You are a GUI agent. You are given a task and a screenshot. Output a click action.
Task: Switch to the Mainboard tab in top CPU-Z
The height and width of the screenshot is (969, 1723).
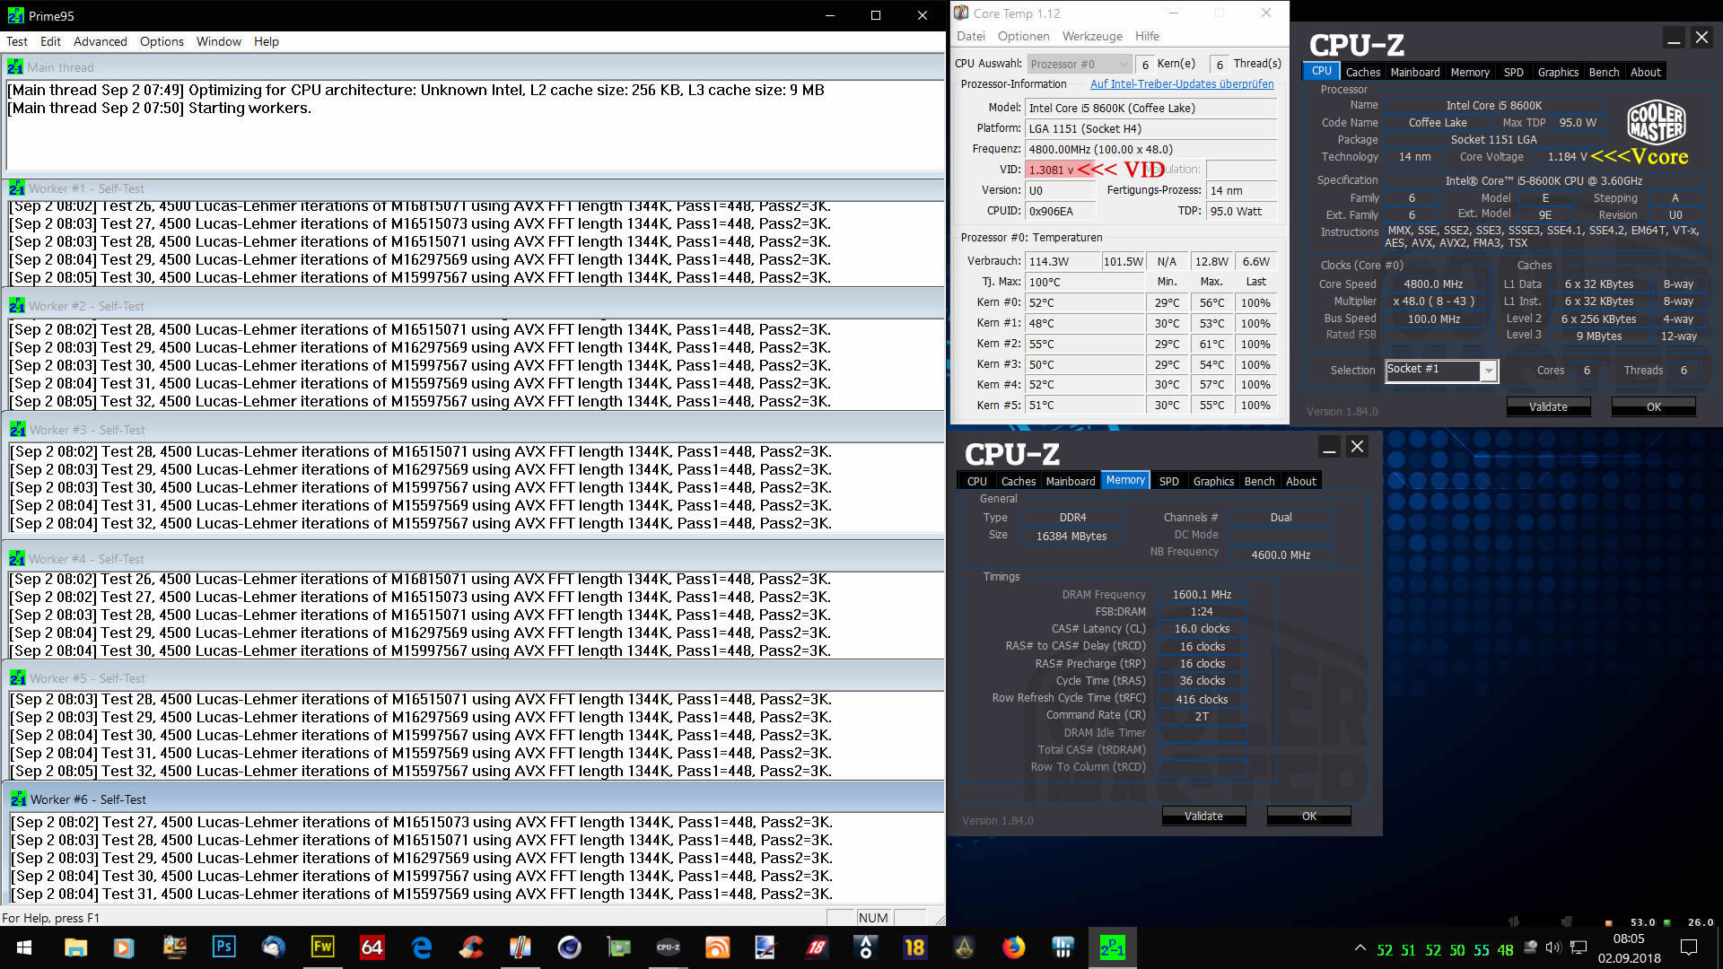pyautogui.click(x=1414, y=72)
